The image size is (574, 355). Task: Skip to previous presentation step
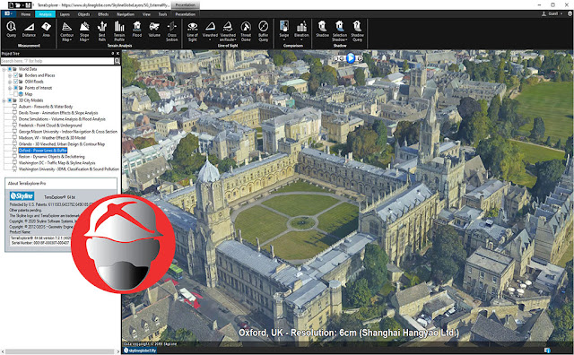pyautogui.click(x=341, y=58)
